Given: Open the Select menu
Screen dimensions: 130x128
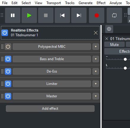Looking at the screenshot, I should coord(26,3).
